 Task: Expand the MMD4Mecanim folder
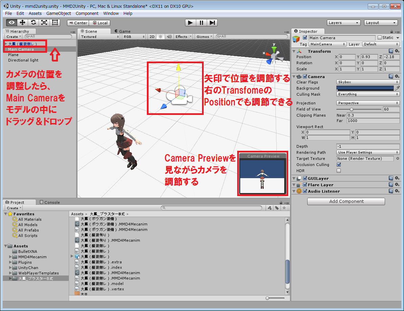click(10, 257)
